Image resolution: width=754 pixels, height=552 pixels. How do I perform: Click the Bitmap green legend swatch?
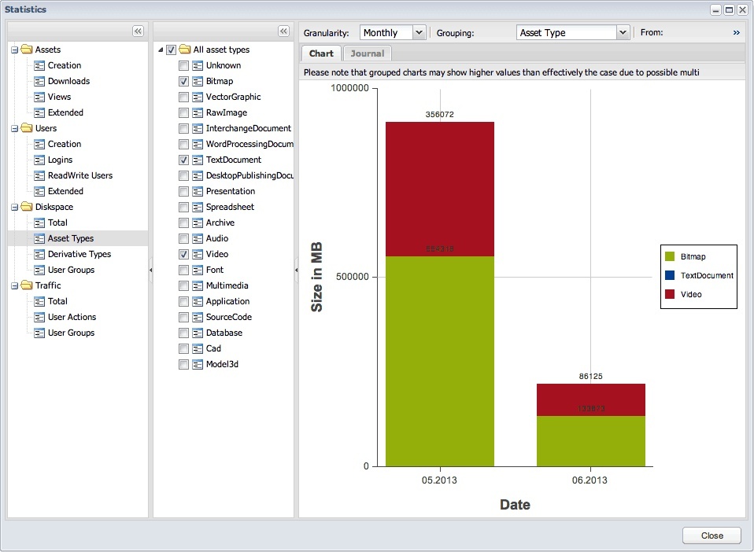[669, 256]
